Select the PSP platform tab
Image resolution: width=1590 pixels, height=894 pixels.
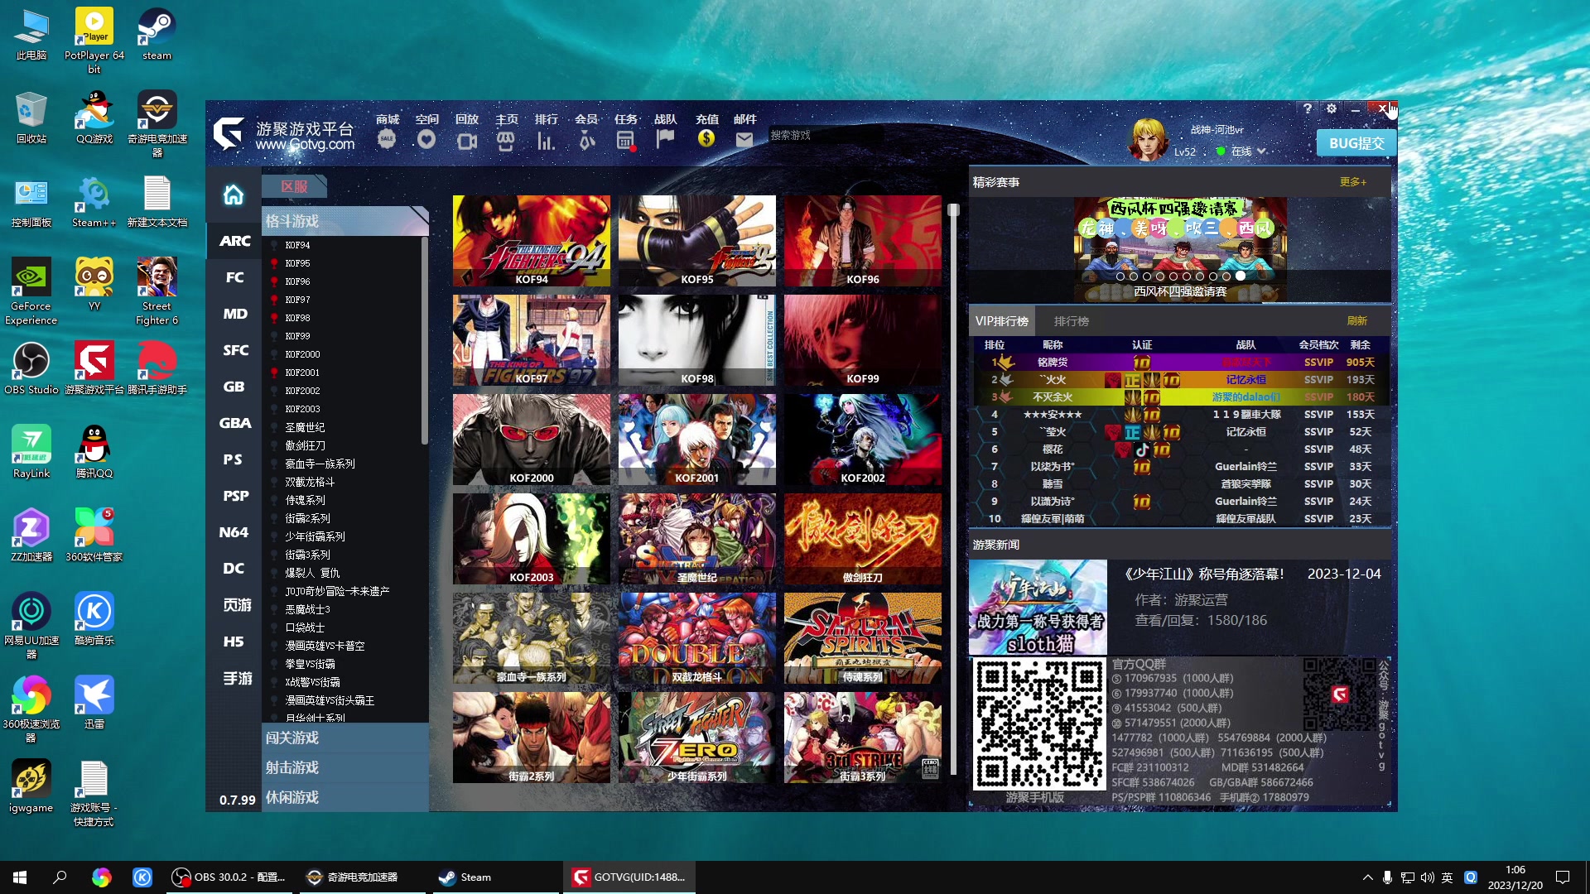pos(234,496)
